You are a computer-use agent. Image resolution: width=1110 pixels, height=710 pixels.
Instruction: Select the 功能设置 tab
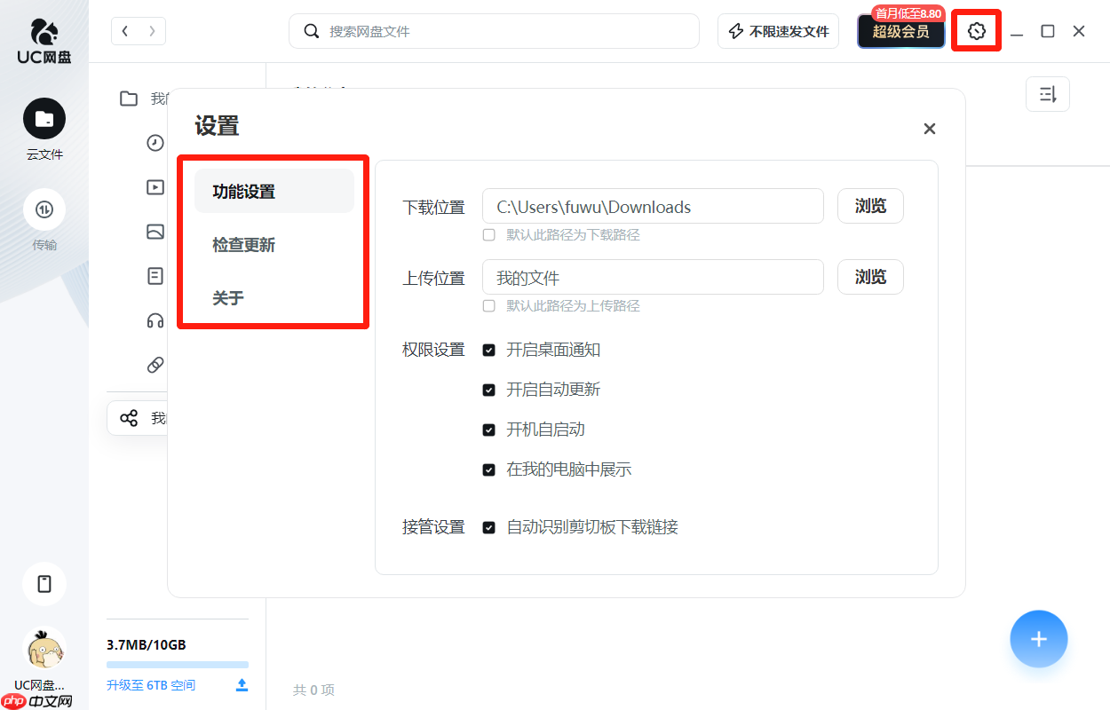tap(274, 191)
